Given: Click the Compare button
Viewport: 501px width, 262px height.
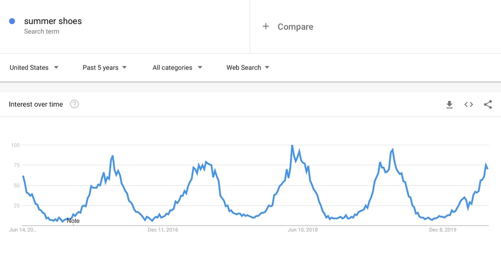Looking at the screenshot, I should click(x=295, y=27).
